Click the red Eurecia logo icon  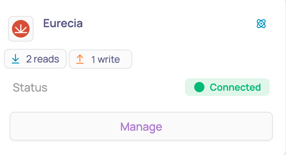(x=21, y=29)
